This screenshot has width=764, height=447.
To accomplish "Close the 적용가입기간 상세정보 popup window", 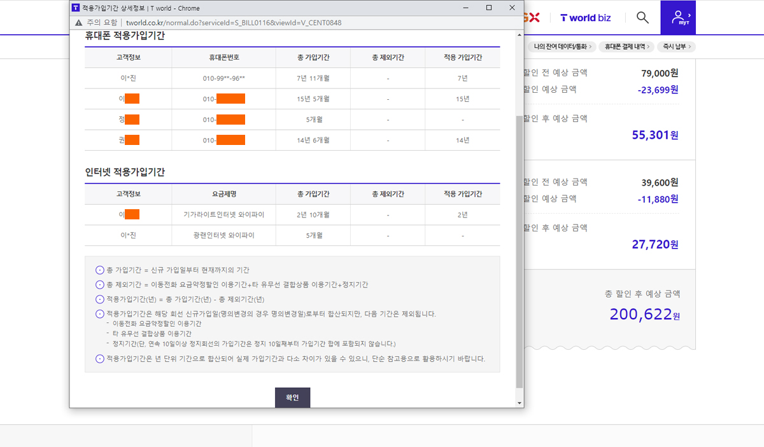I will (x=512, y=8).
